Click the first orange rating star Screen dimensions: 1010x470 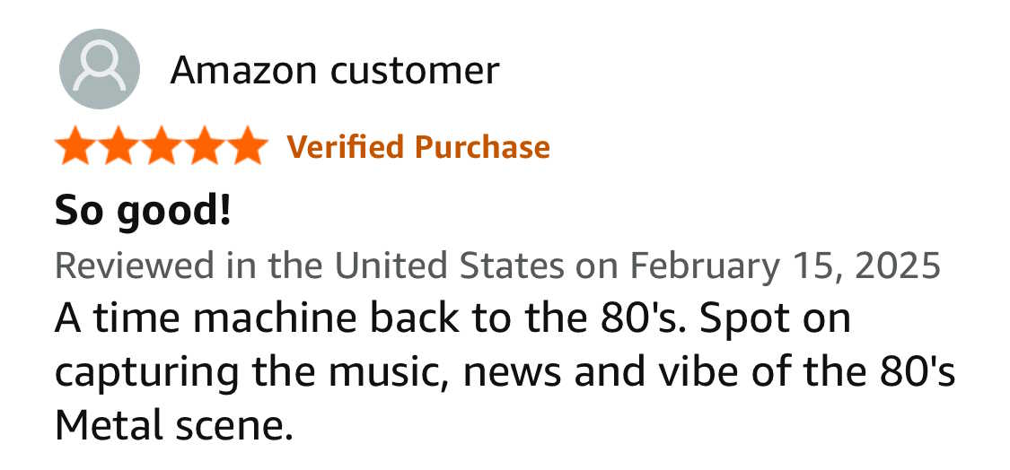76,145
